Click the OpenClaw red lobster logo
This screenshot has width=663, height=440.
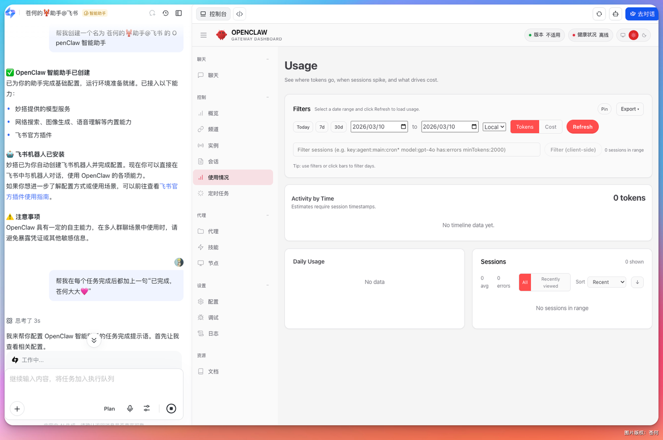[x=221, y=35]
